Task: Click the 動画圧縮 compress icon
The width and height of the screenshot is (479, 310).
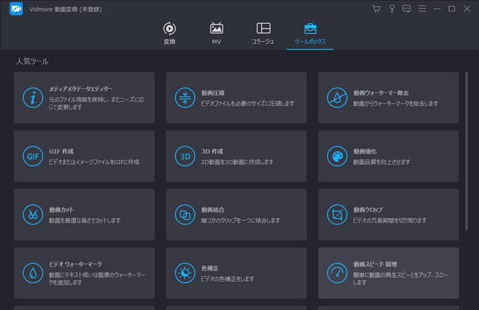Action: pos(185,98)
